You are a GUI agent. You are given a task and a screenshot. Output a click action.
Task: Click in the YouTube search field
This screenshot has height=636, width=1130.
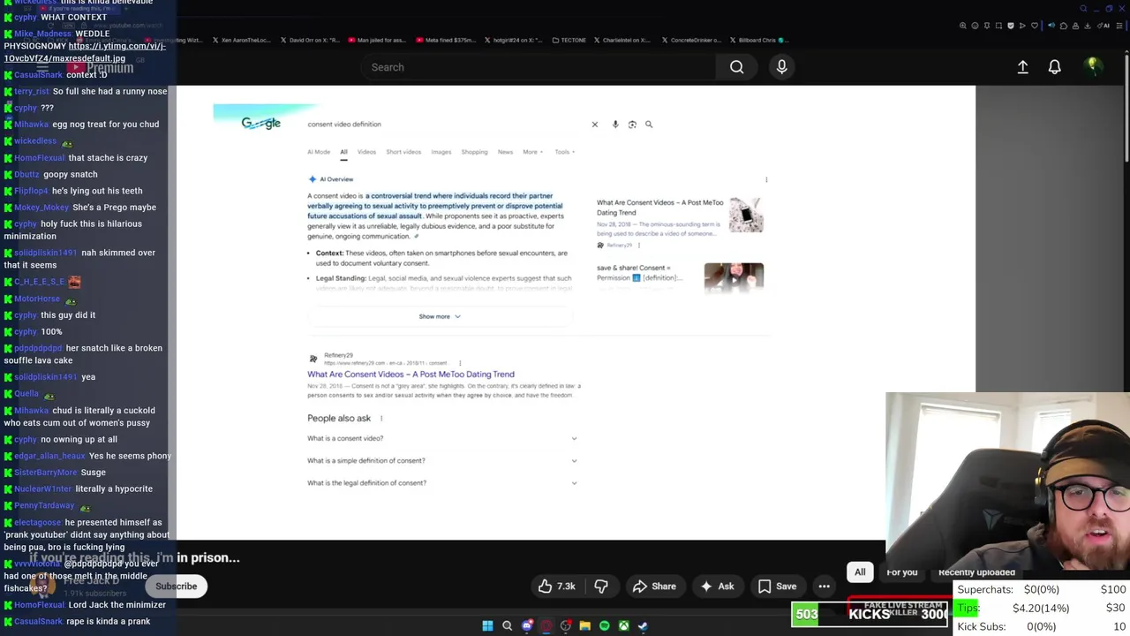(539, 67)
